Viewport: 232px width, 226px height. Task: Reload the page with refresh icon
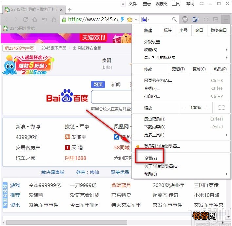[25, 19]
